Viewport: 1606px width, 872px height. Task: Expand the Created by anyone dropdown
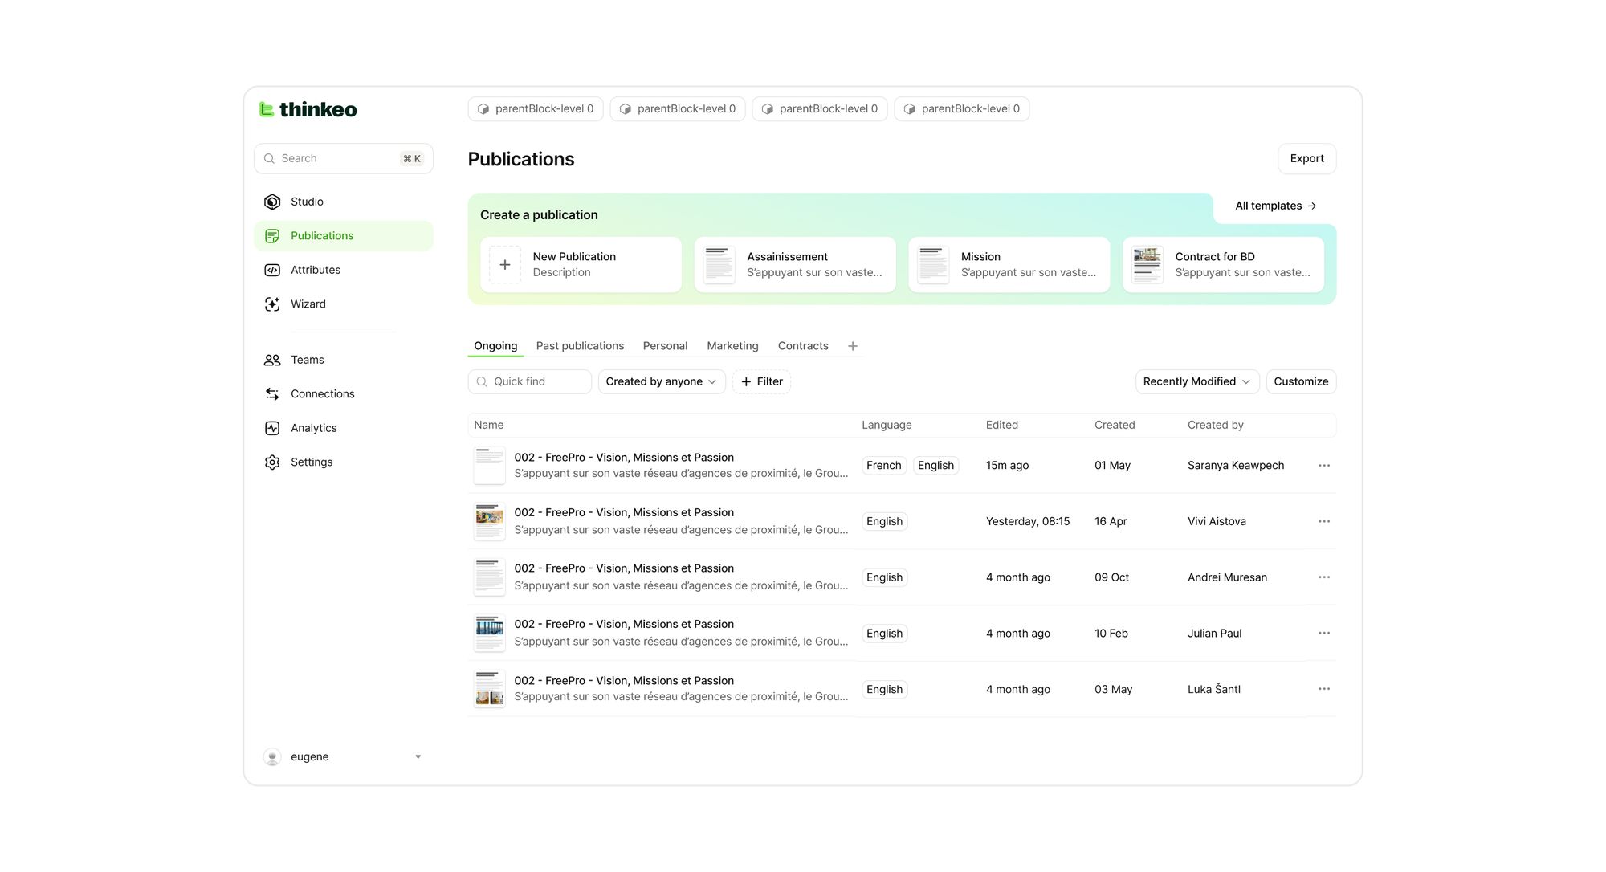click(662, 381)
